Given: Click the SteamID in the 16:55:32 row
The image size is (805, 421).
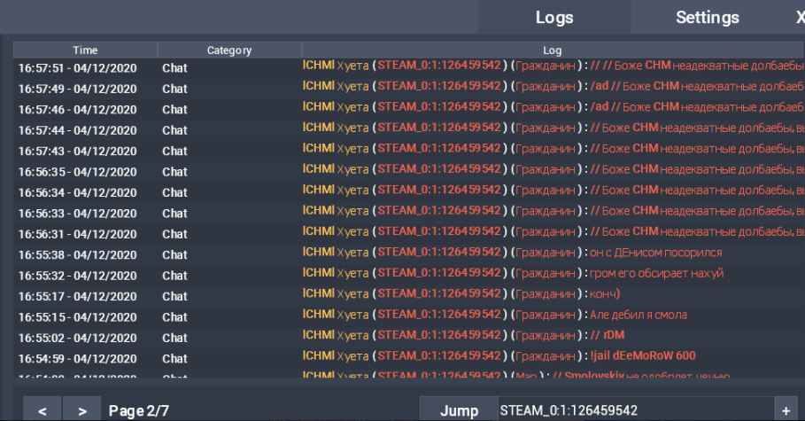Looking at the screenshot, I should pos(439,273).
